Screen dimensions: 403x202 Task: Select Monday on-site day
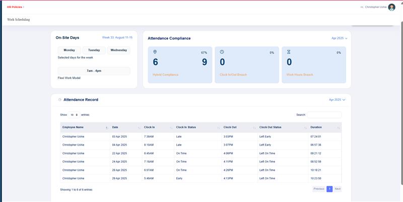pyautogui.click(x=69, y=50)
